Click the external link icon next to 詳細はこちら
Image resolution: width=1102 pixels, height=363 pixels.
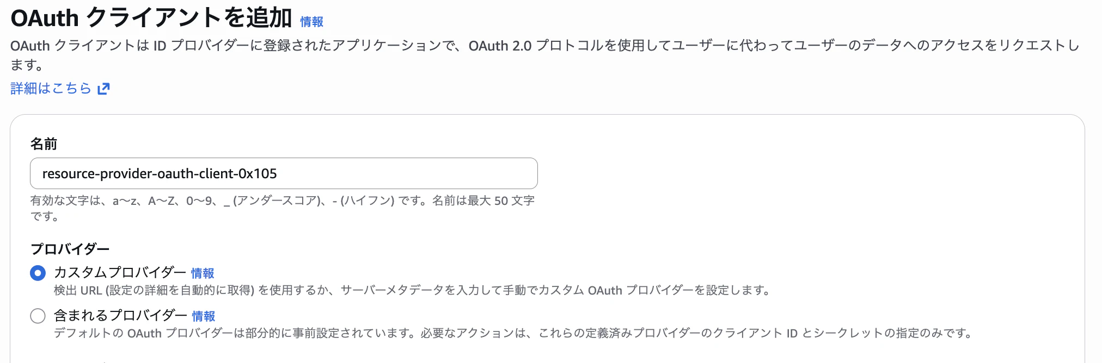coord(105,87)
